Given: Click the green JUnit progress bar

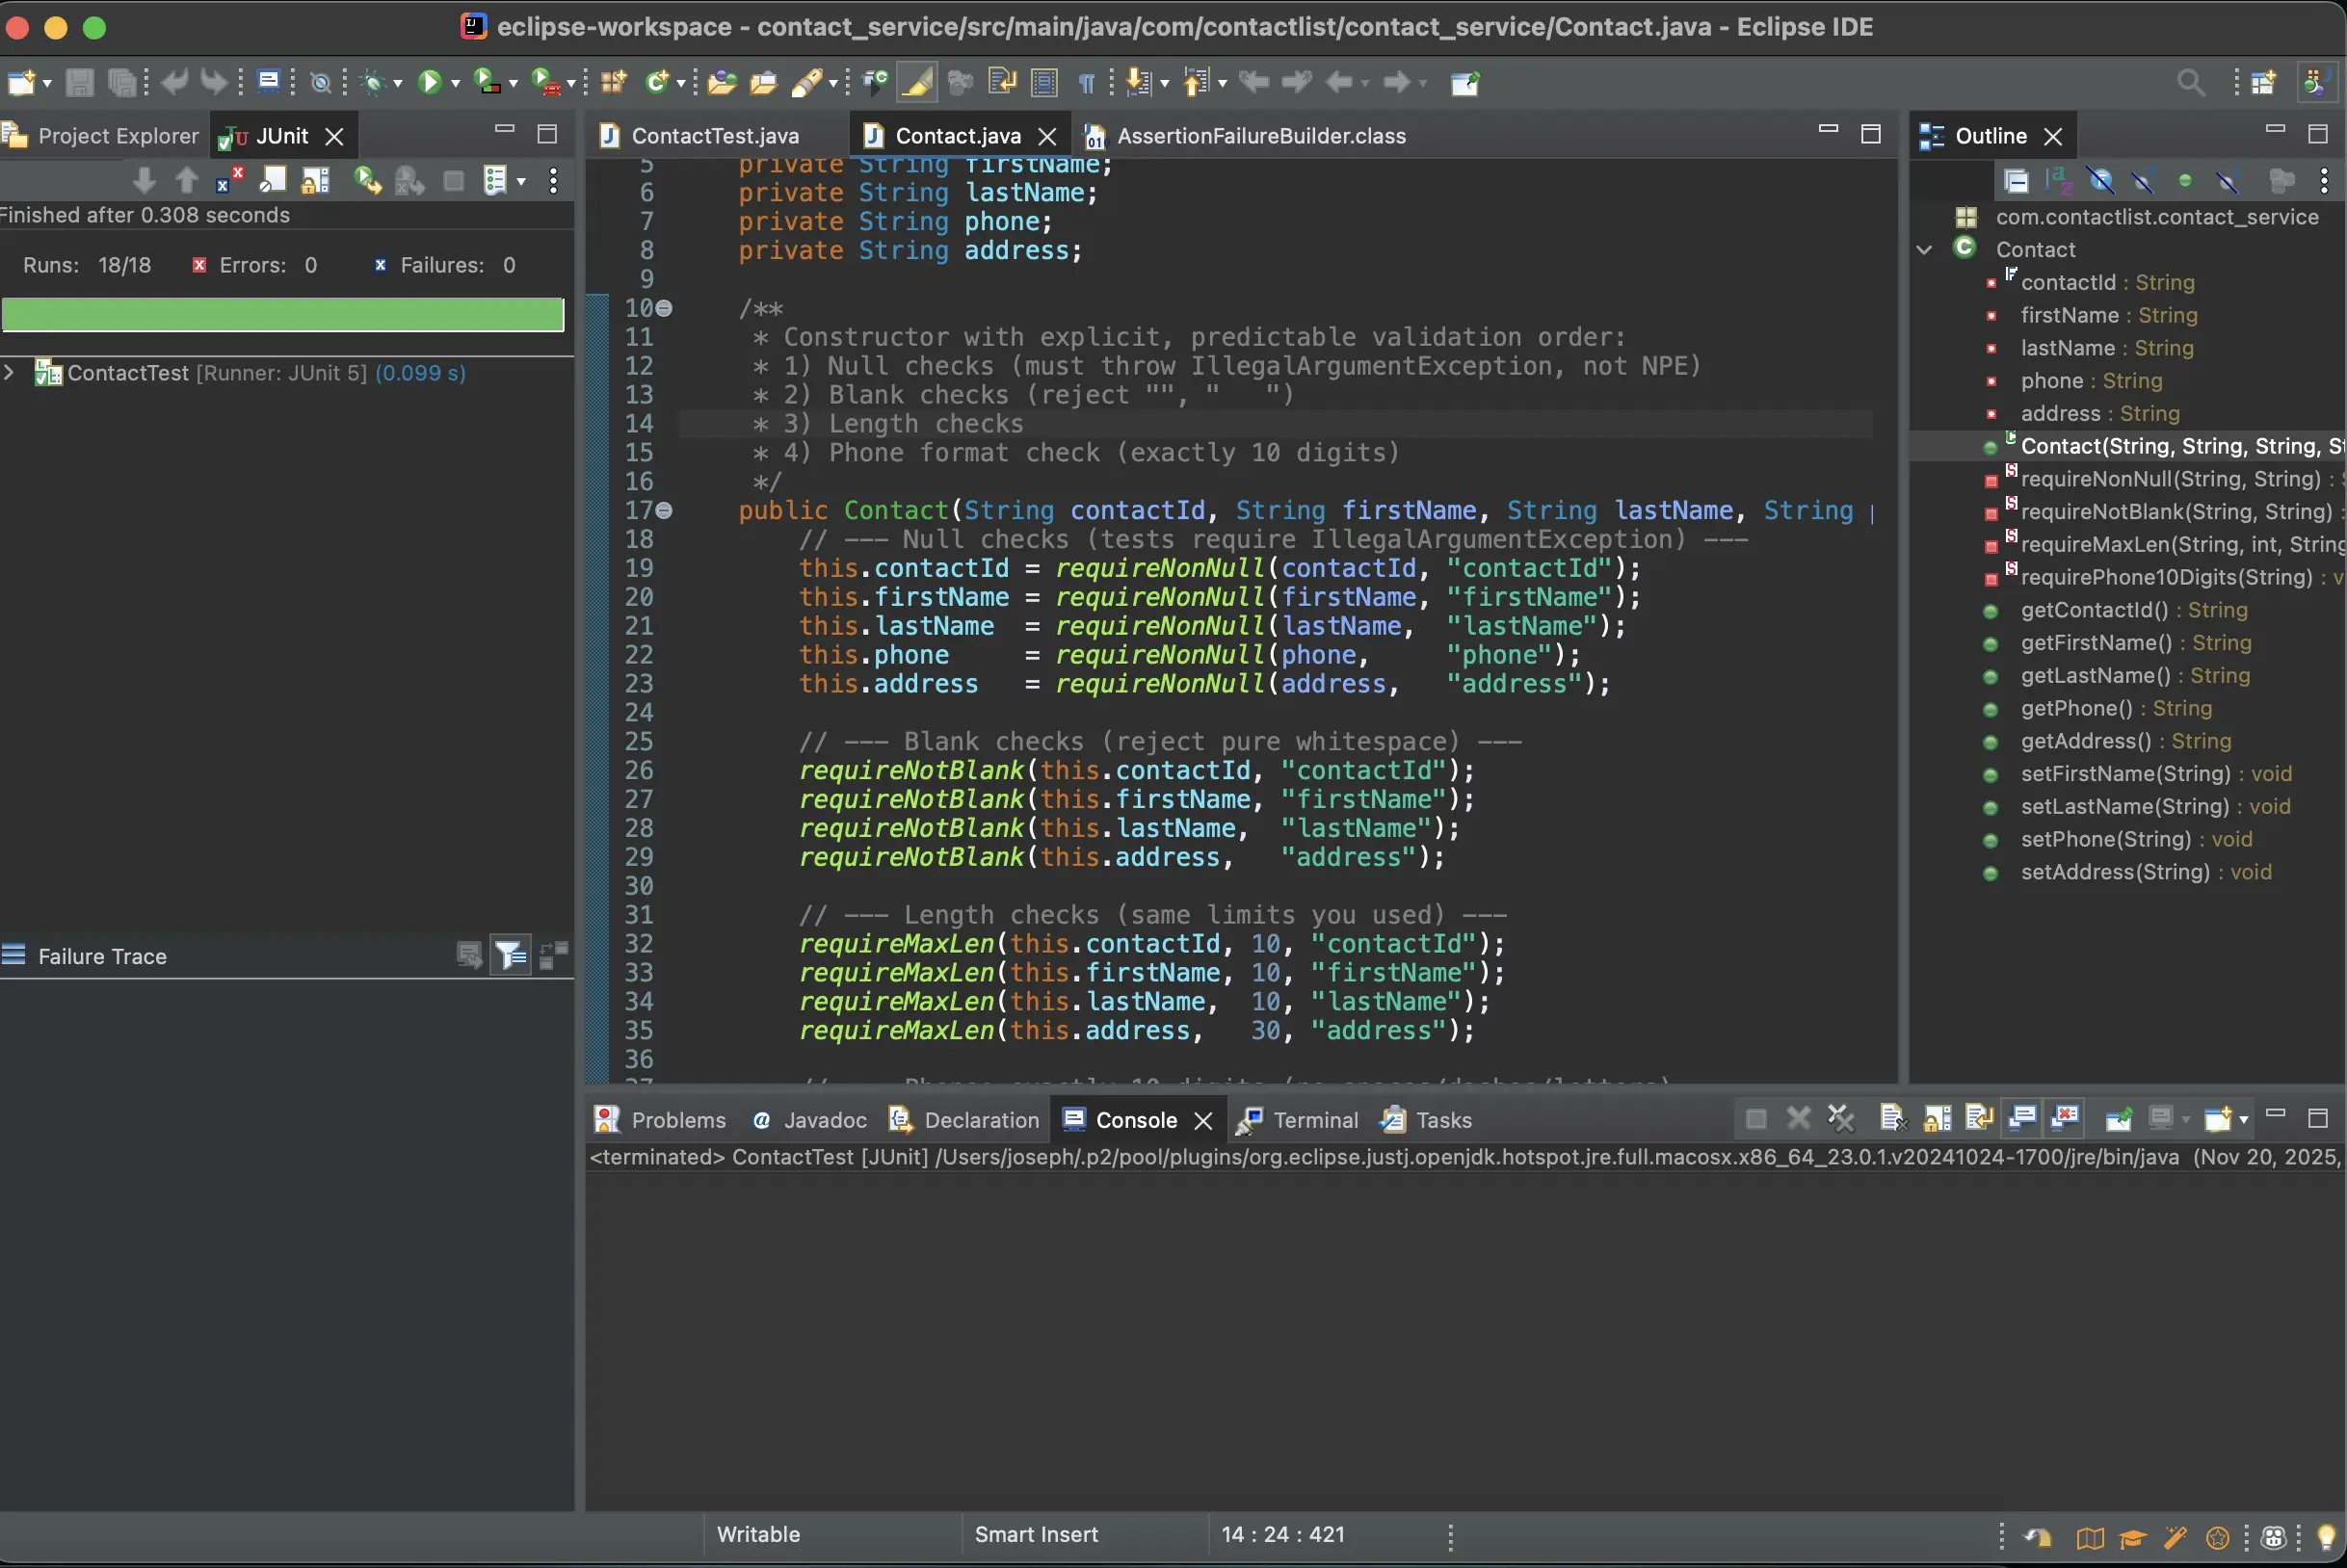Looking at the screenshot, I should pos(283,315).
